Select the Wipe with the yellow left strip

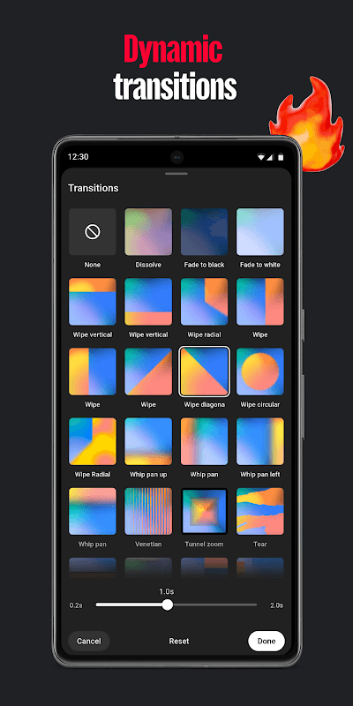(x=93, y=372)
